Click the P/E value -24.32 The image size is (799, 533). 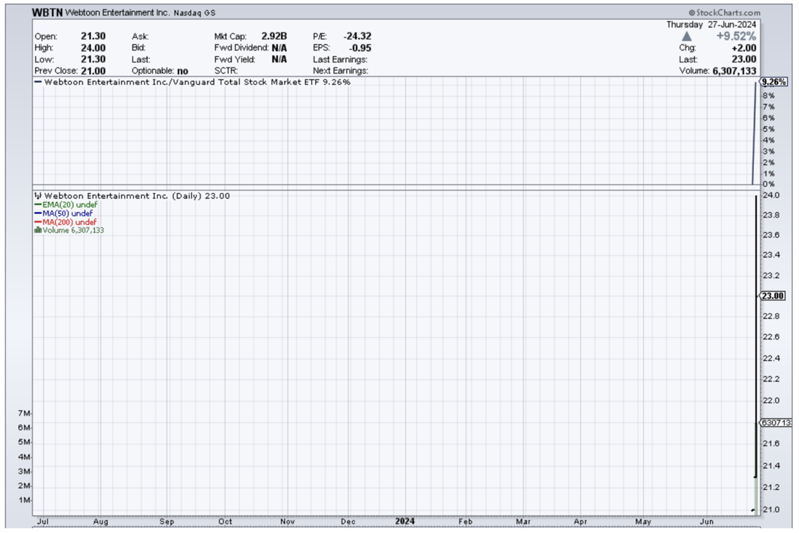(x=357, y=36)
